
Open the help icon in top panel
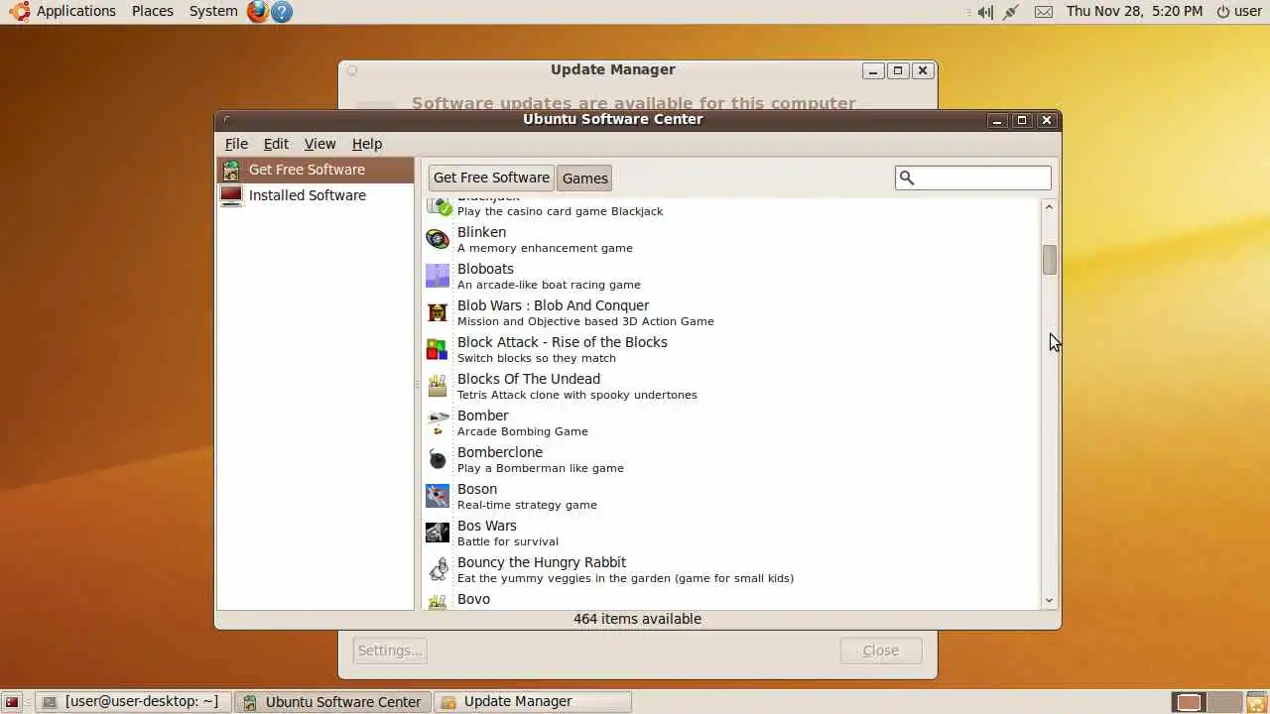point(282,11)
